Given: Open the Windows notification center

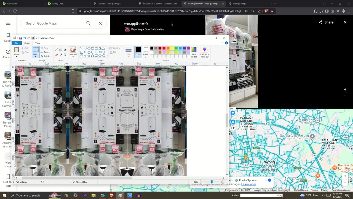Looking at the screenshot, I should pyautogui.click(x=347, y=195).
